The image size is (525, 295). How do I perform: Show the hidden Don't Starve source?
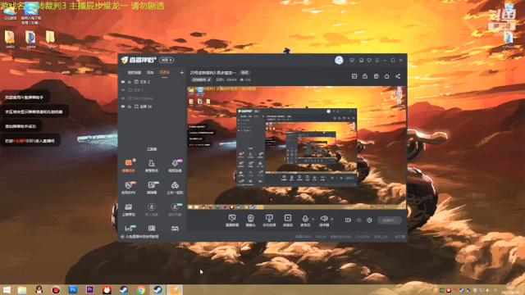click(x=123, y=98)
